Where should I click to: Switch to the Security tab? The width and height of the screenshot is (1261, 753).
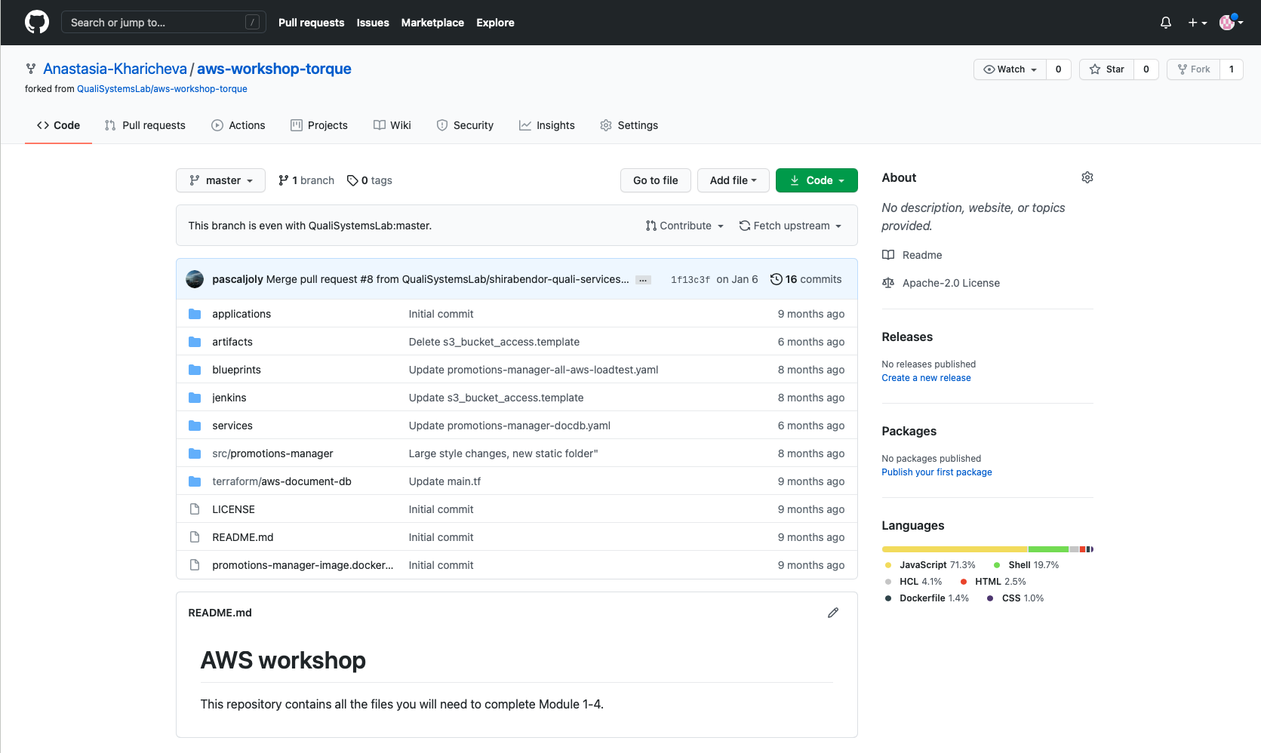click(465, 125)
